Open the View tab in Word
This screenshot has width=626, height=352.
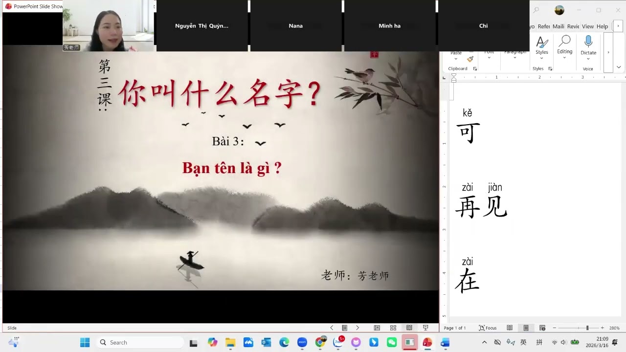pos(588,26)
